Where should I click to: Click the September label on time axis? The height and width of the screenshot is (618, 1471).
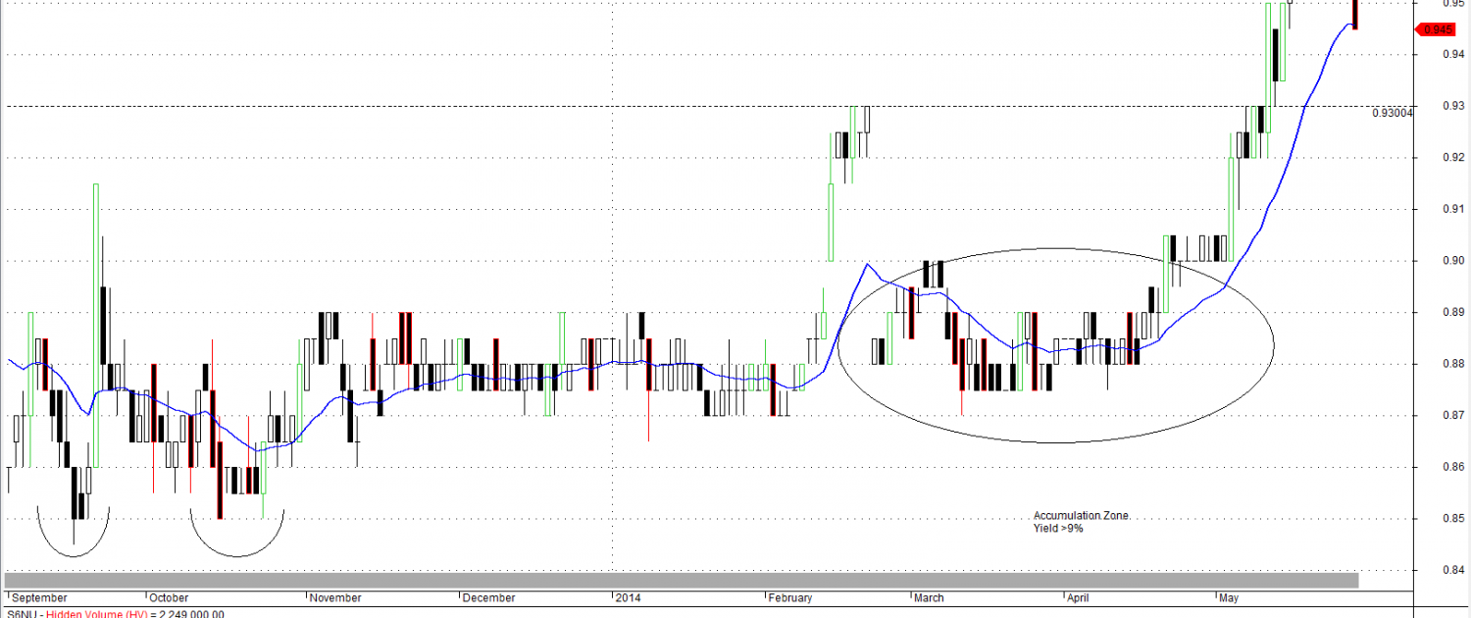click(x=39, y=597)
